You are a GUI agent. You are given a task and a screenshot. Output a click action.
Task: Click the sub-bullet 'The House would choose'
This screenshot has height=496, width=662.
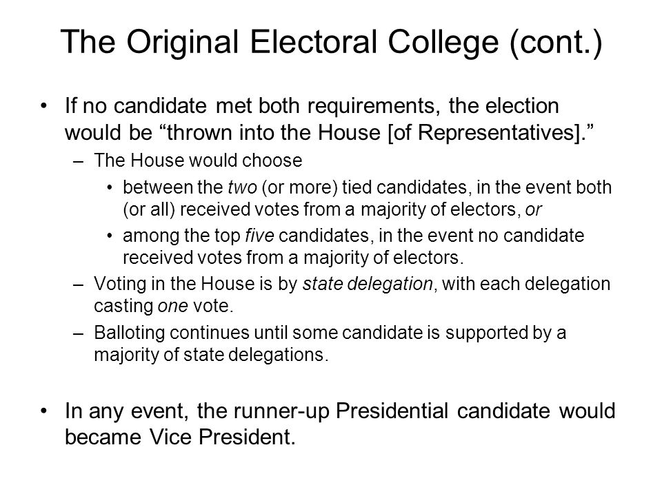[198, 161]
